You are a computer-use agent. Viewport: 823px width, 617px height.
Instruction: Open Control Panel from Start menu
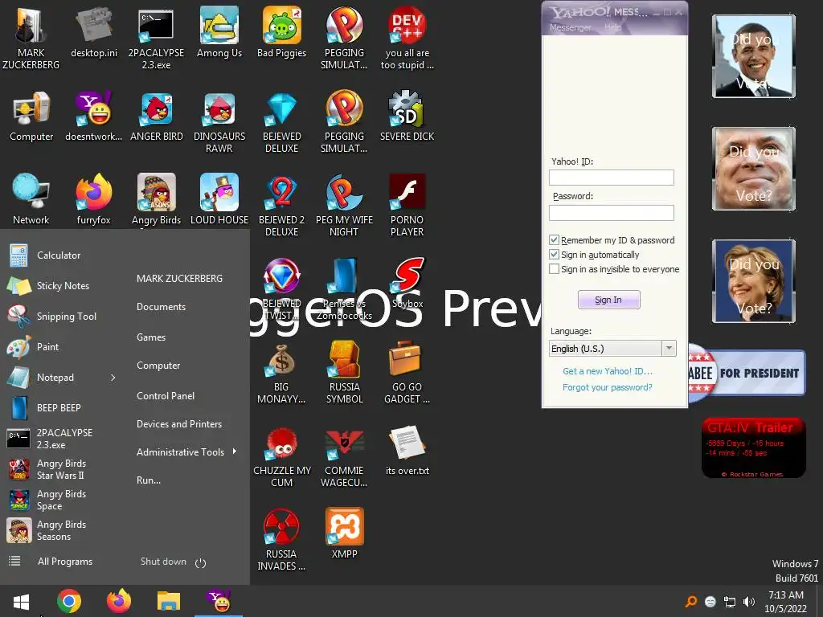pyautogui.click(x=166, y=396)
